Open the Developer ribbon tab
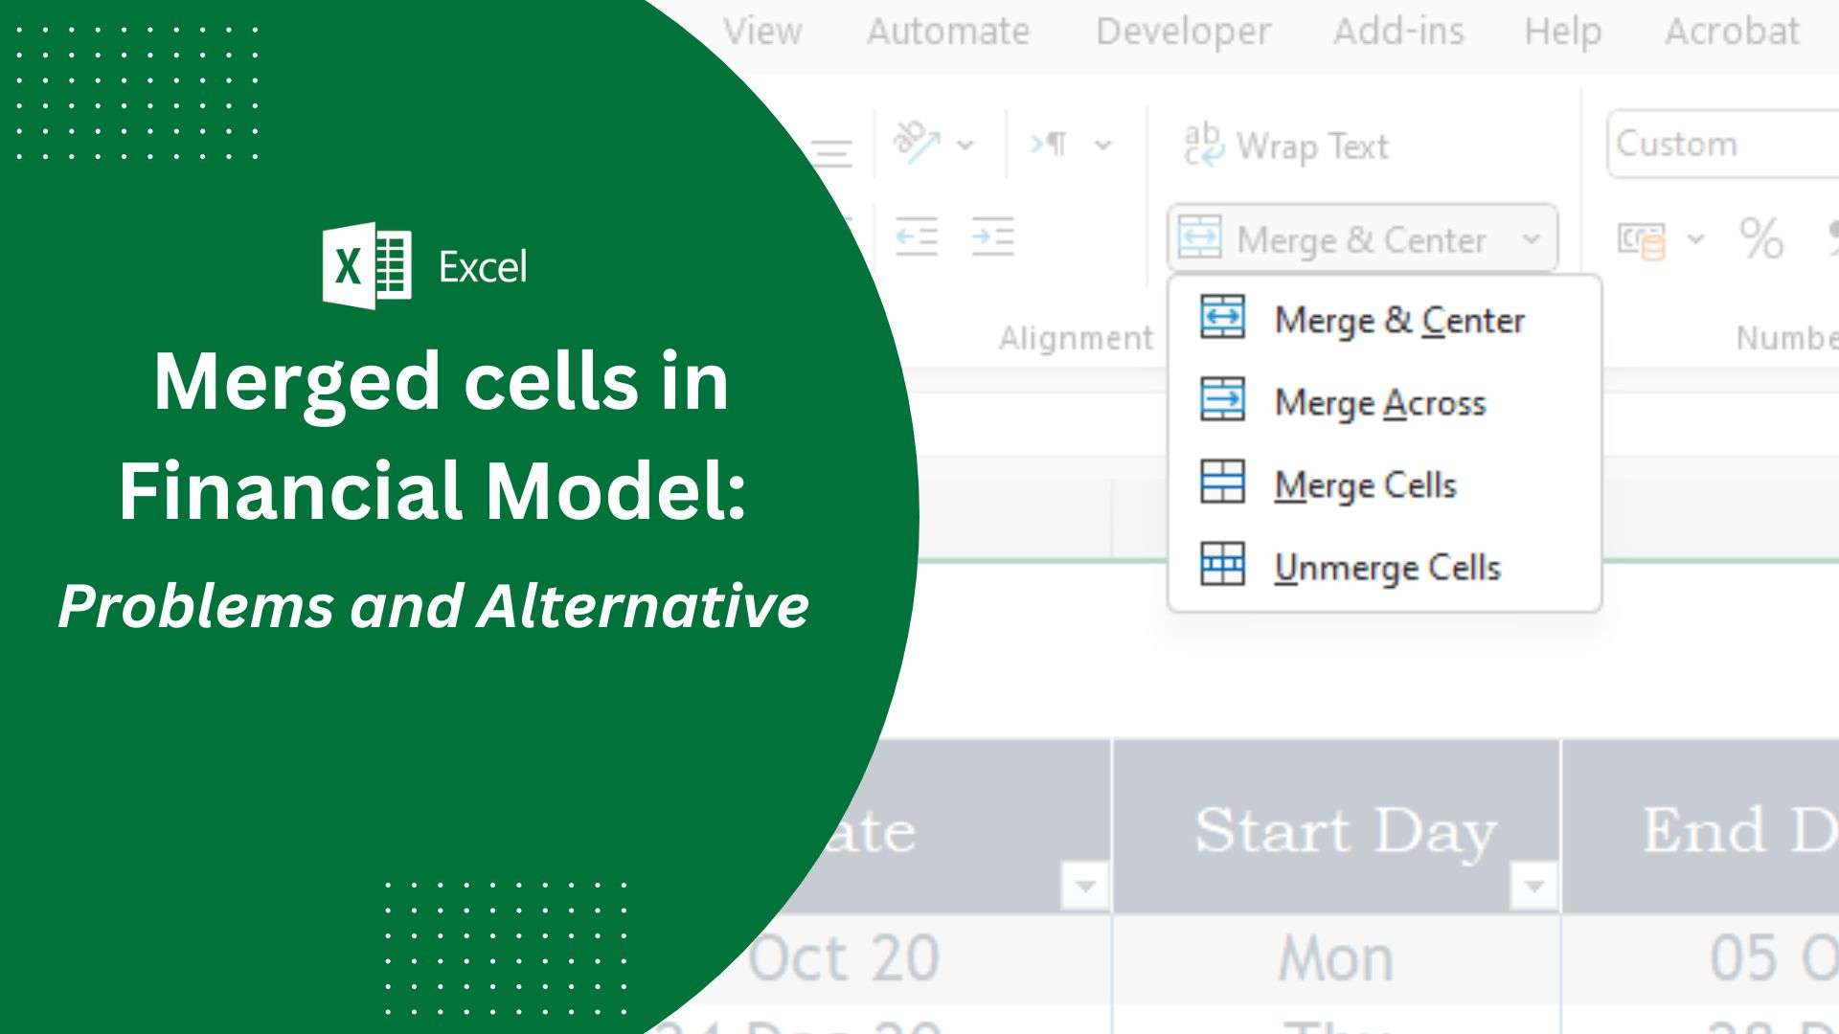1839x1034 pixels. click(x=1183, y=32)
